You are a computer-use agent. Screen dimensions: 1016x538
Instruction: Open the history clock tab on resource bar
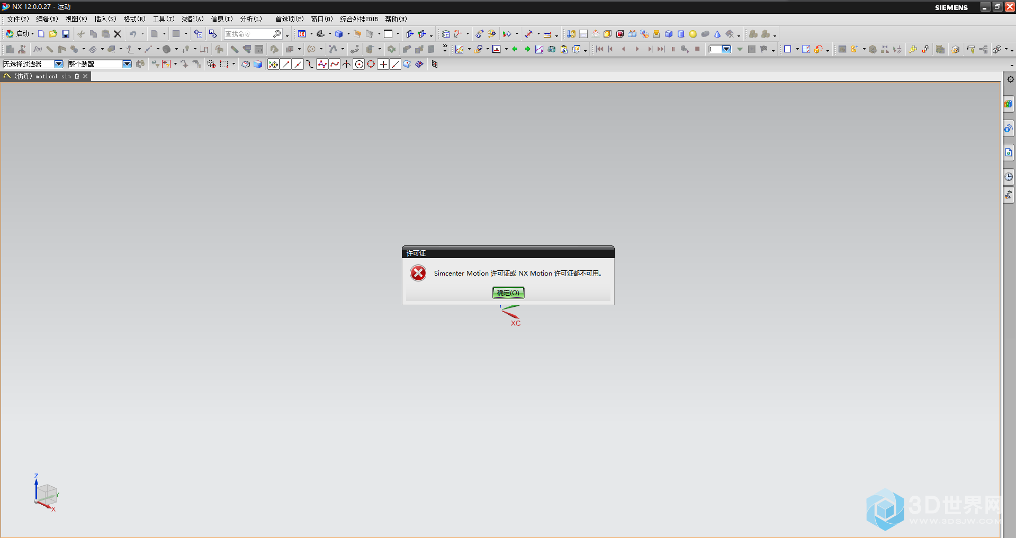1009,177
